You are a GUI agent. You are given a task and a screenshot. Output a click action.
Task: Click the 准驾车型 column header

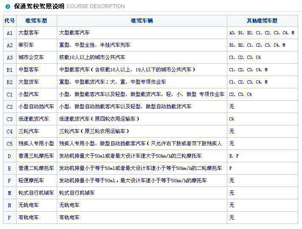[x=36, y=21]
